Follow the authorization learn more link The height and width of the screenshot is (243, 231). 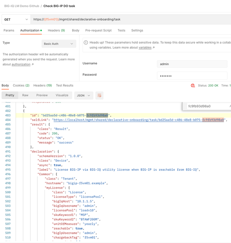coord(21,64)
